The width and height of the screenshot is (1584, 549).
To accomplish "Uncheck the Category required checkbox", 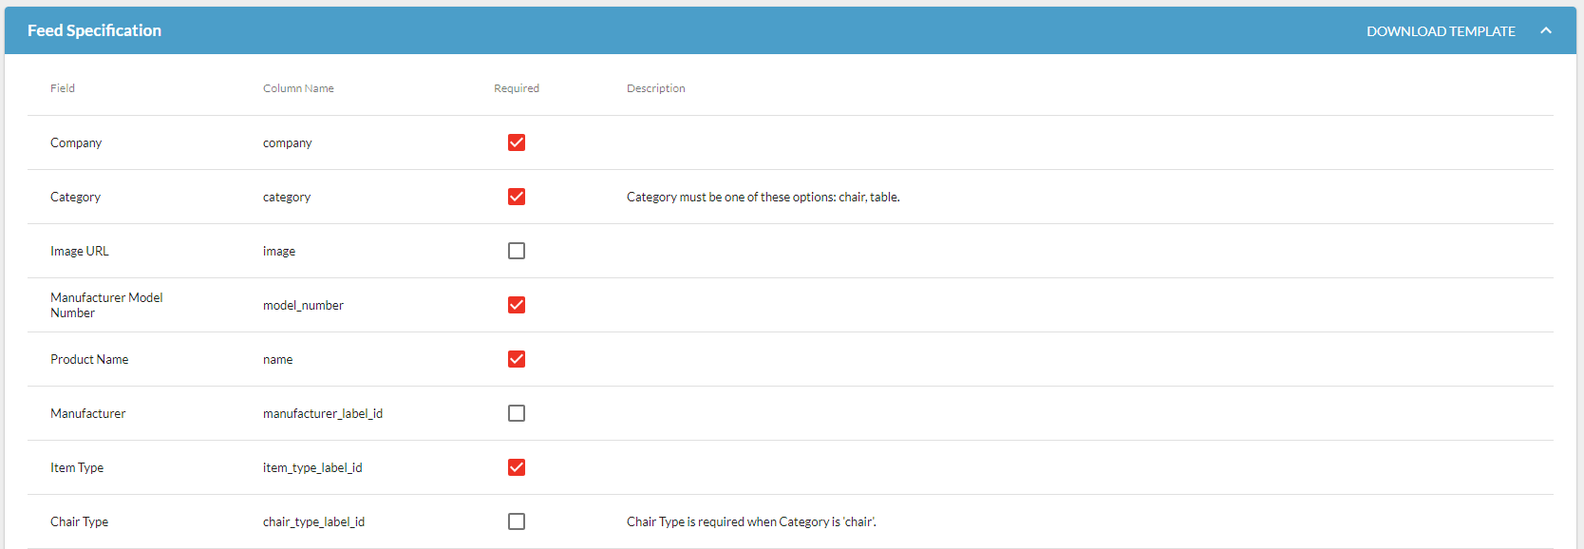I will [517, 197].
